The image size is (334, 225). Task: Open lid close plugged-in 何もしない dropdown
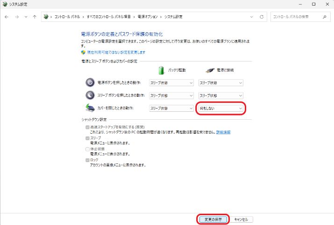(x=220, y=109)
